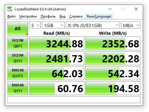Open the test size dropdown showing 1GiB
The image size is (149, 112).
[53, 25]
